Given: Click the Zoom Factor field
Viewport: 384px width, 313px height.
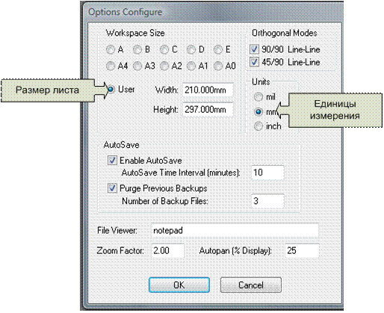Looking at the screenshot, I should click(x=167, y=250).
